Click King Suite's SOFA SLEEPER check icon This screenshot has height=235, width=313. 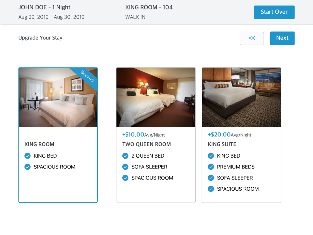(x=211, y=178)
